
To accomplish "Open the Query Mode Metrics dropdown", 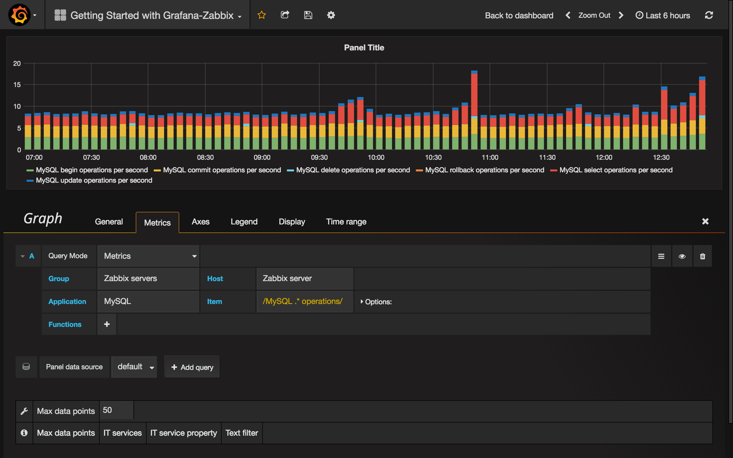I will 148,256.
